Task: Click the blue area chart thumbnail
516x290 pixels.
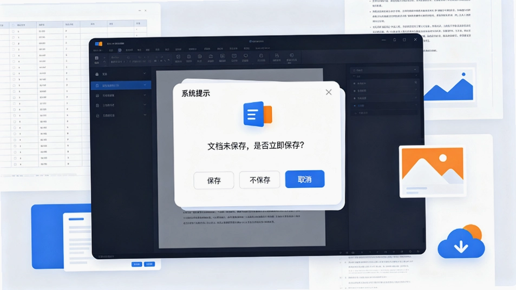Action: [449, 85]
